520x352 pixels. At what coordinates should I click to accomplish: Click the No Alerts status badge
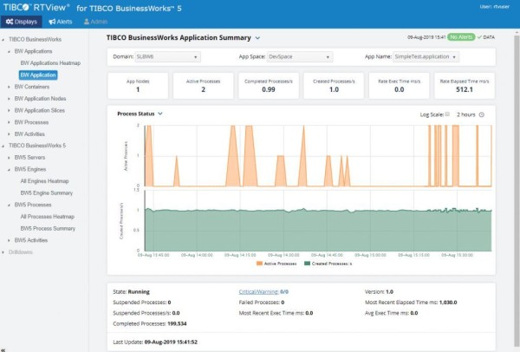461,37
